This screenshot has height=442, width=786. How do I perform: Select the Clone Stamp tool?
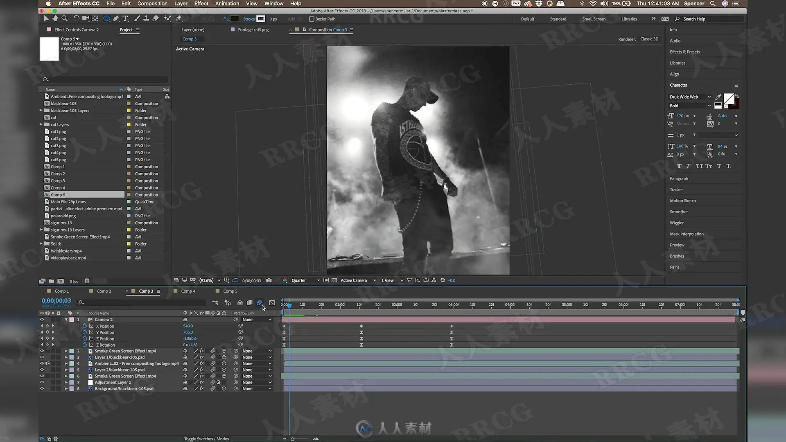[x=146, y=18]
